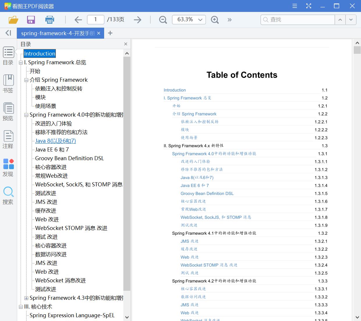This screenshot has width=361, height=321.
Task: Click I. Spring Framework 总览 contents link
Action: (x=187, y=98)
